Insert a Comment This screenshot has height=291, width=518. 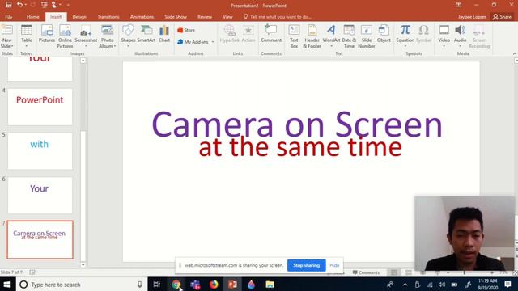click(x=271, y=34)
